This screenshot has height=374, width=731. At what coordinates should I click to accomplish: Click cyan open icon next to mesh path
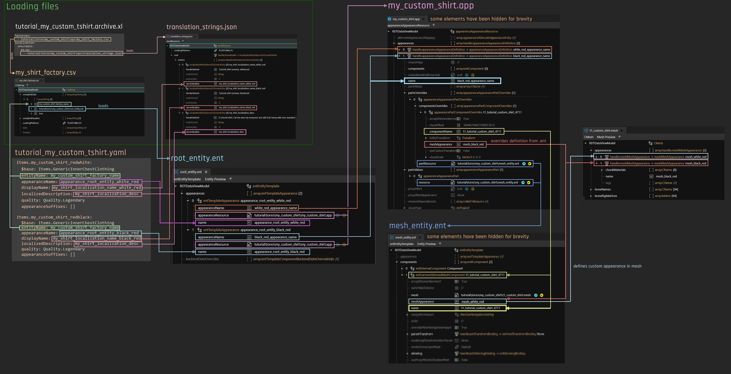tap(536, 295)
